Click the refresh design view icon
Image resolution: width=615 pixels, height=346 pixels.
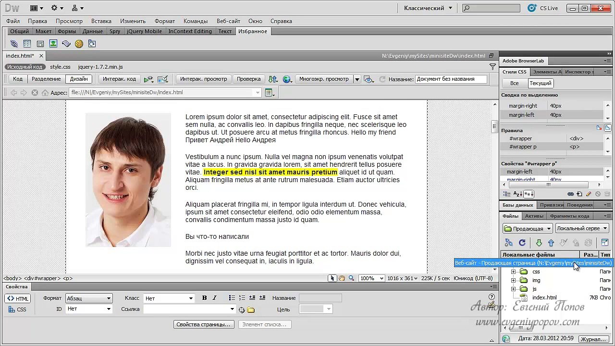tap(382, 79)
